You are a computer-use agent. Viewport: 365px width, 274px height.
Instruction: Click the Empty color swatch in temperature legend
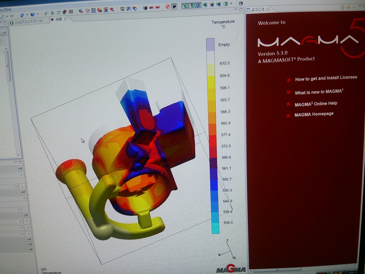click(210, 45)
